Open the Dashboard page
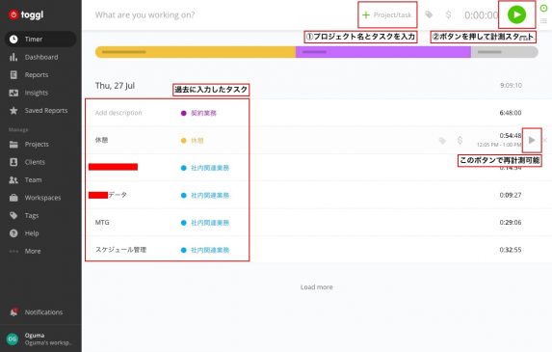 [x=41, y=57]
